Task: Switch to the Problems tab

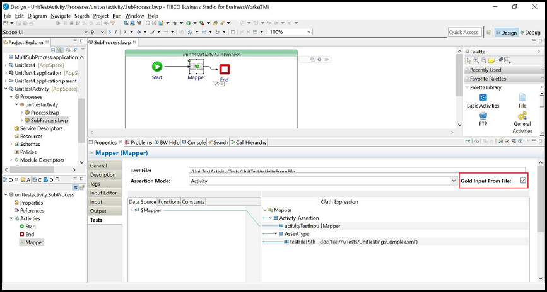Action: (x=139, y=142)
